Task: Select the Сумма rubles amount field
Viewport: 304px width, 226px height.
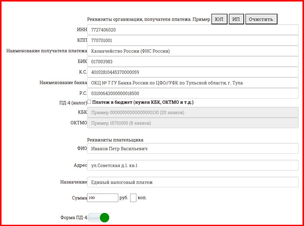Action: coord(102,198)
